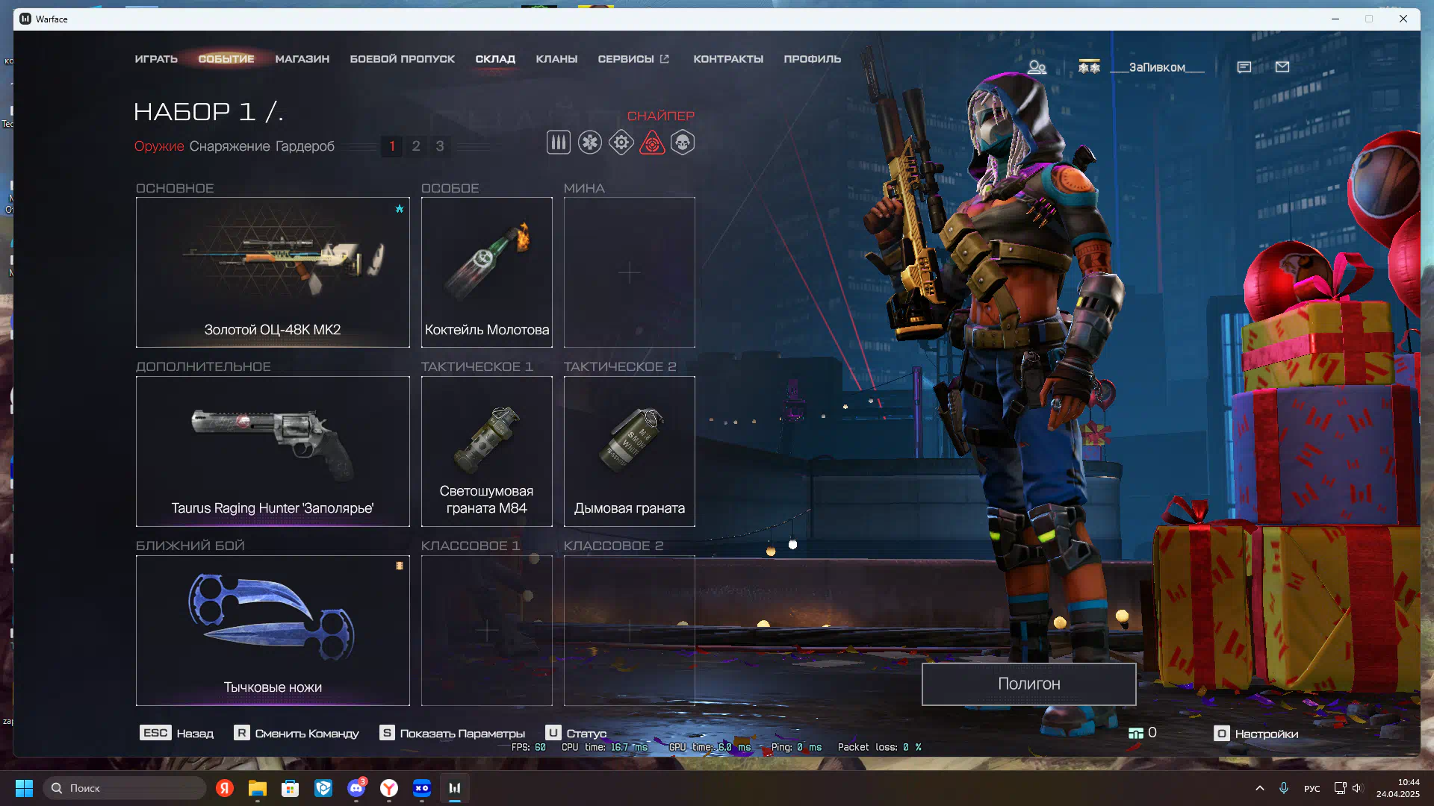The height and width of the screenshot is (806, 1434).
Task: Click РУС language indicator
Action: (1312, 788)
